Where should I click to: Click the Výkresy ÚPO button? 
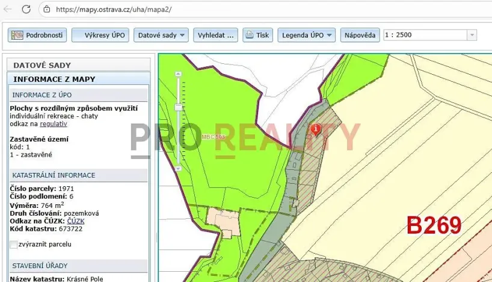point(100,35)
